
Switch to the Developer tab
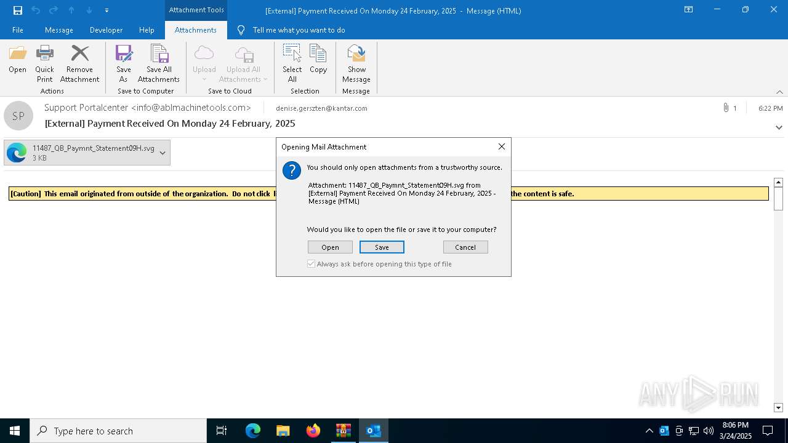(106, 30)
